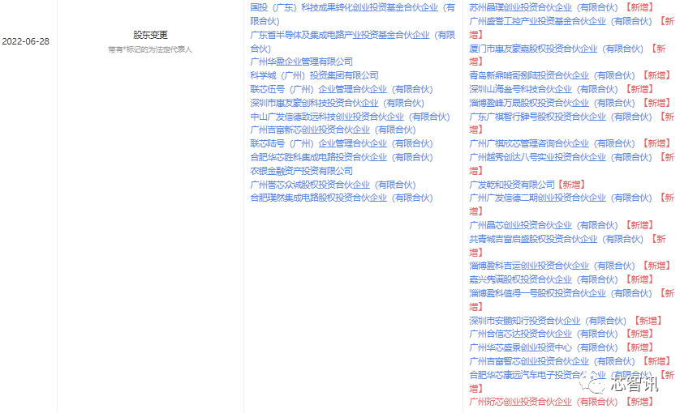Image resolution: width=680 pixels, height=413 pixels.
Task: Open 广东广祺智行肆号股权投资合伙企业 link
Action: 560,117
